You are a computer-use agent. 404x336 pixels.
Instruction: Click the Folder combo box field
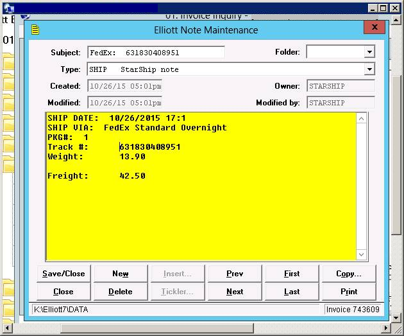pyautogui.click(x=340, y=52)
